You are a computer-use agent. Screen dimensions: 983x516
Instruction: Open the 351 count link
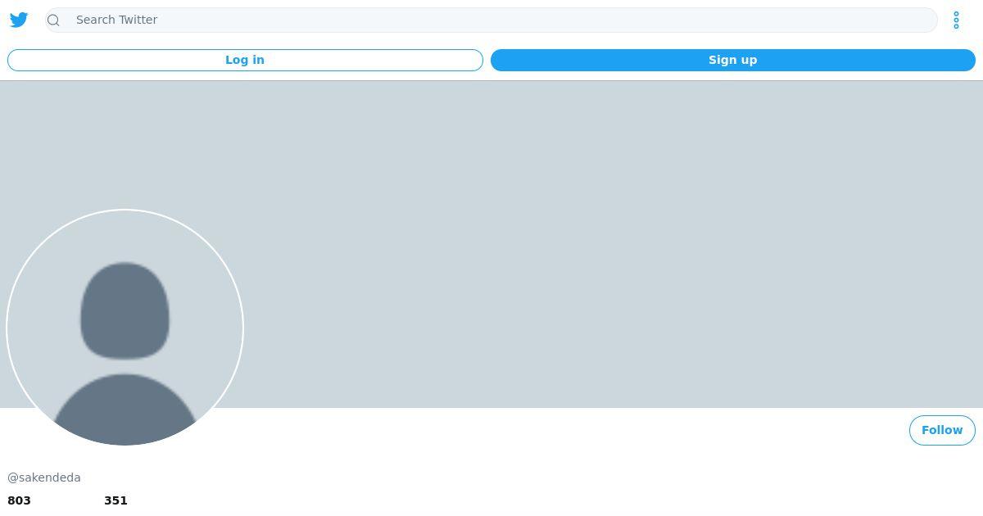click(x=116, y=500)
